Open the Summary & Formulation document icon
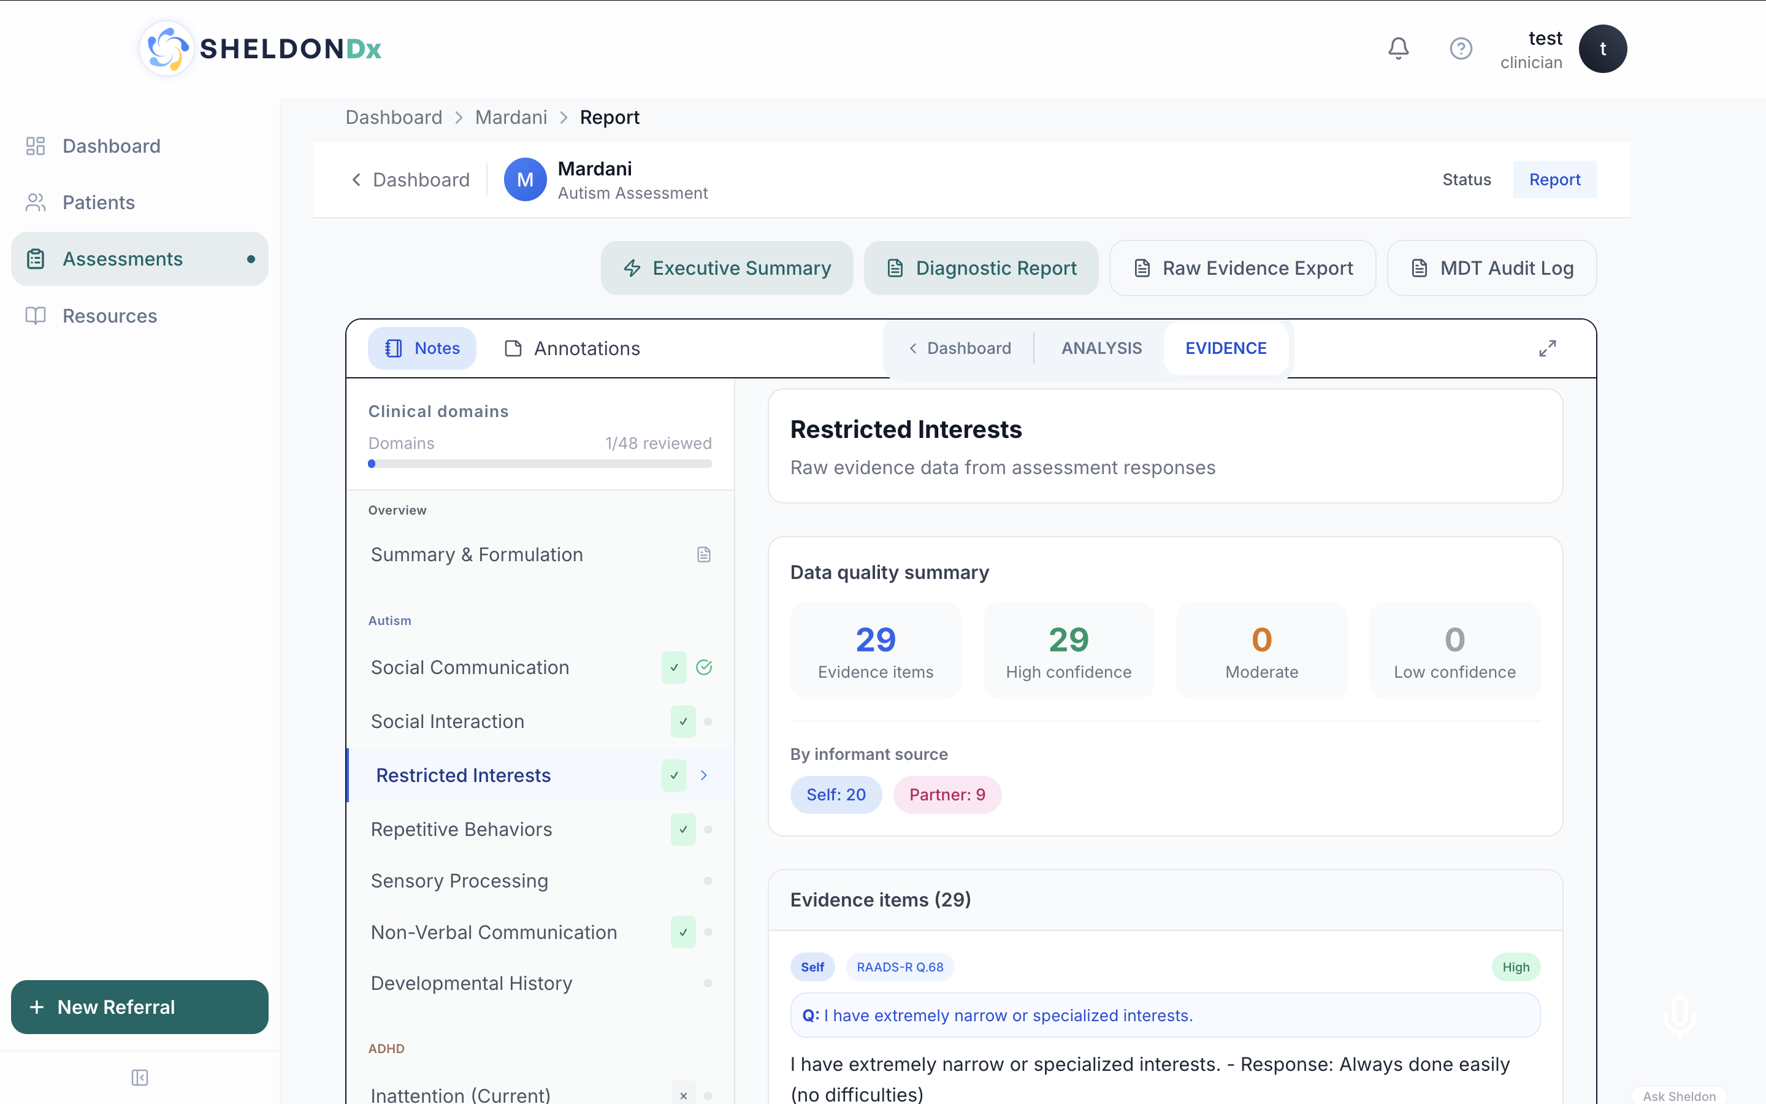 703,555
